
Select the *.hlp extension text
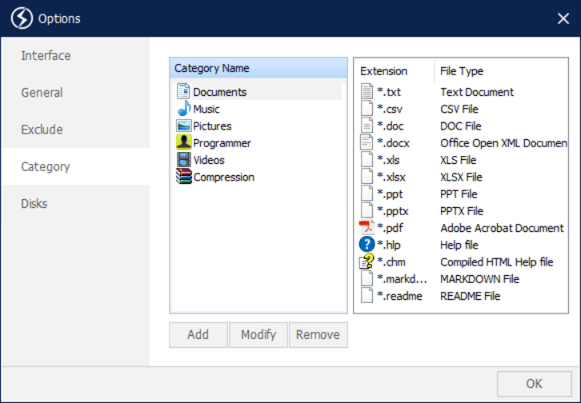tap(389, 245)
